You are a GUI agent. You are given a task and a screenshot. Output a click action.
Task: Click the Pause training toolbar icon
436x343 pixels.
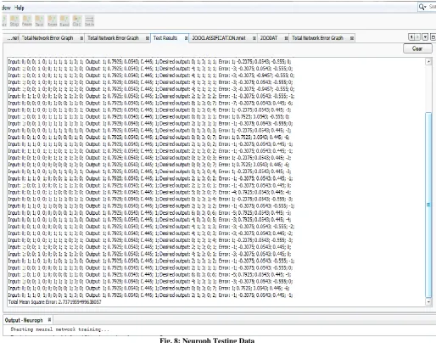(27, 21)
